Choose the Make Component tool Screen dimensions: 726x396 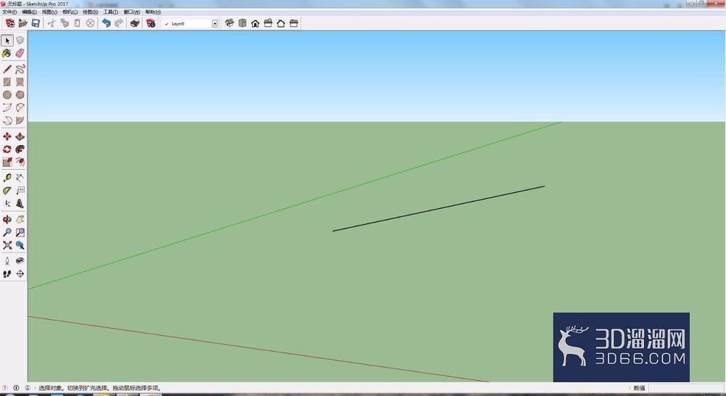(20, 41)
